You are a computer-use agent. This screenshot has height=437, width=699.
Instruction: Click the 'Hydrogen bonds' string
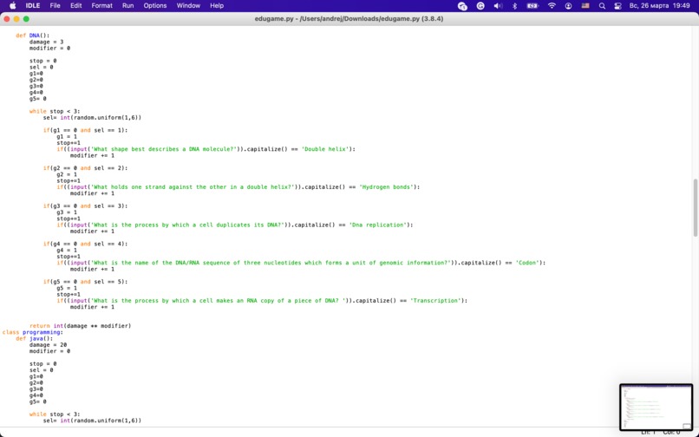point(386,186)
